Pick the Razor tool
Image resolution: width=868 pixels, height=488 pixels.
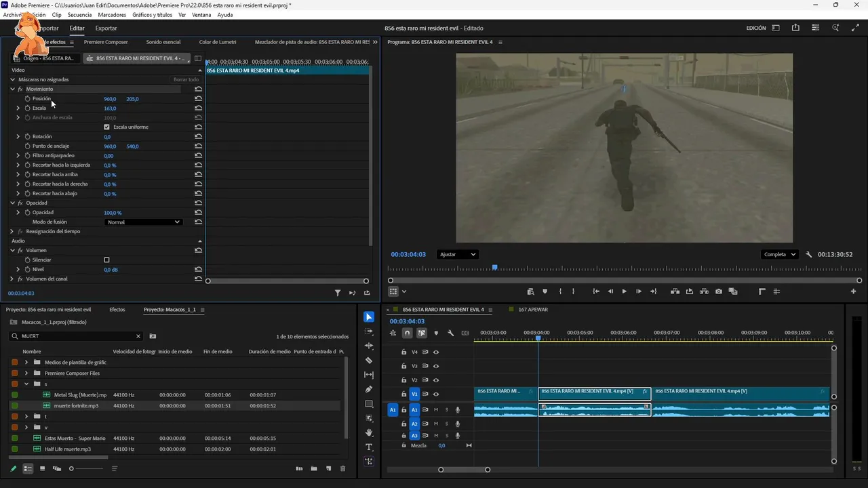tap(369, 361)
